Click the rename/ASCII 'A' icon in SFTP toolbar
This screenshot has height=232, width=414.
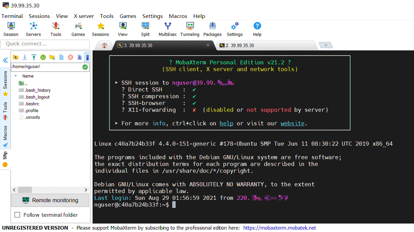[x=80, y=57]
